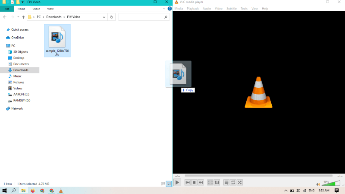Toggle the VLC playlist view
345x194 pixels.
point(226,182)
